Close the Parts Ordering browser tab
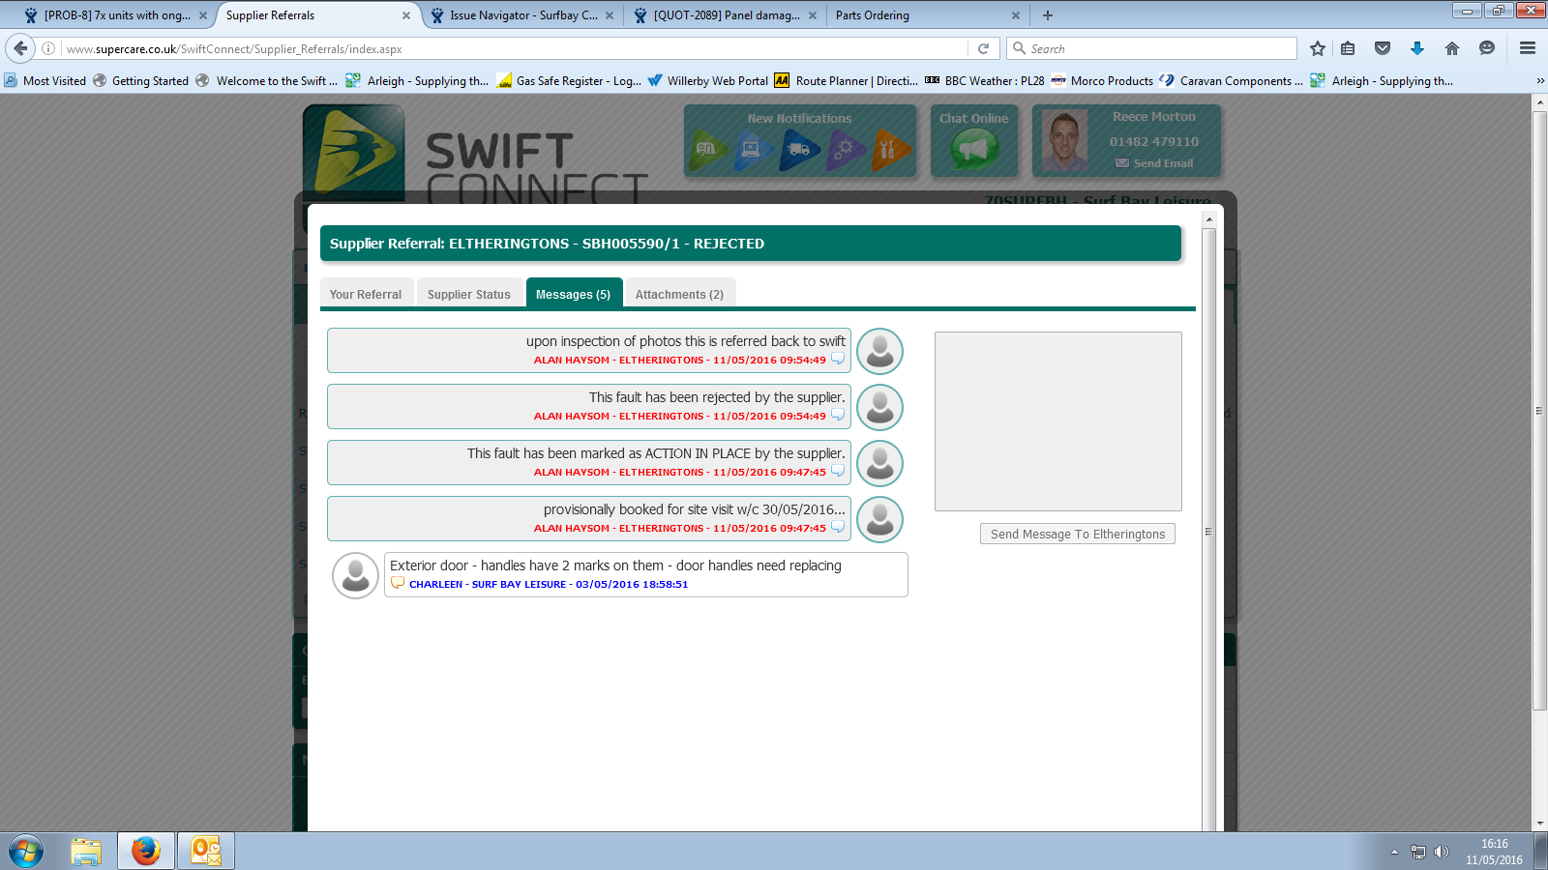This screenshot has width=1548, height=870. (1016, 15)
